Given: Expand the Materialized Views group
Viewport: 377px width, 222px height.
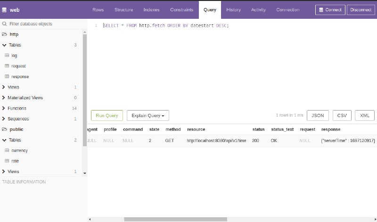Looking at the screenshot, I should click(3, 98).
